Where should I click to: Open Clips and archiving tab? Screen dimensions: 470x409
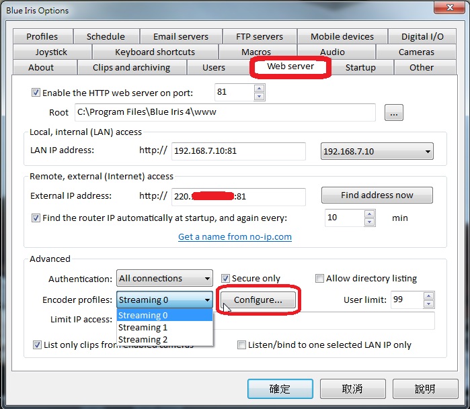point(132,67)
